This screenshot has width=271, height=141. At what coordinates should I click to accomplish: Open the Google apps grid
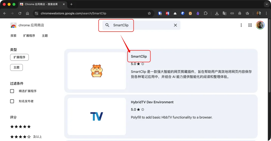point(250,25)
